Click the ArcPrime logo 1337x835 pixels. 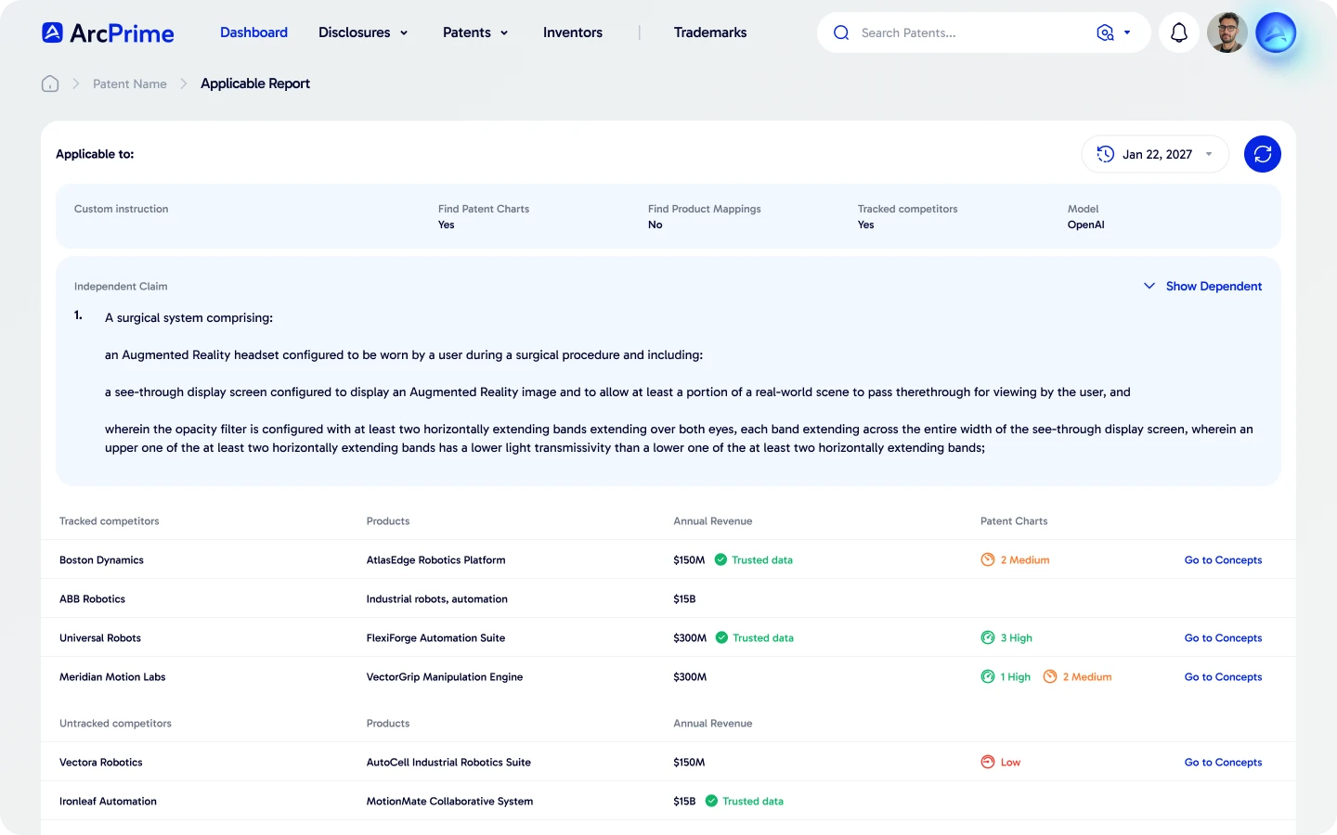pos(108,32)
